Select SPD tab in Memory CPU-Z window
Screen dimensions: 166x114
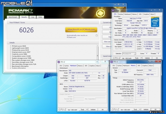139,66
